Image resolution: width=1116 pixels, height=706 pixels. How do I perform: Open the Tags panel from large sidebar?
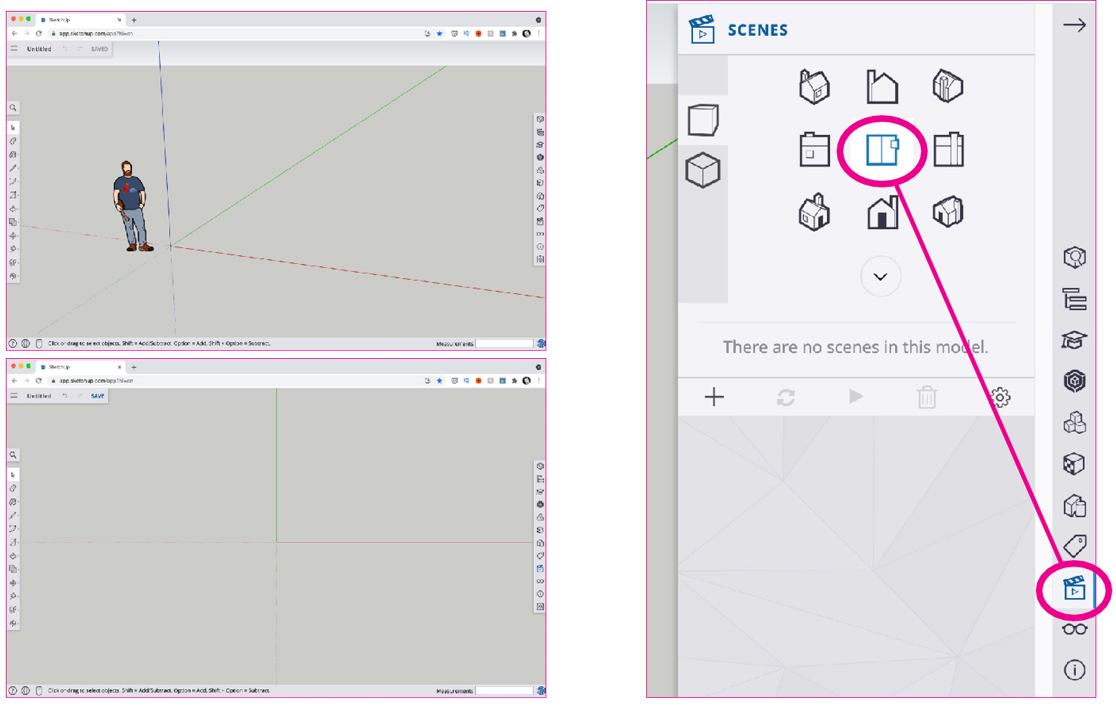1074,546
